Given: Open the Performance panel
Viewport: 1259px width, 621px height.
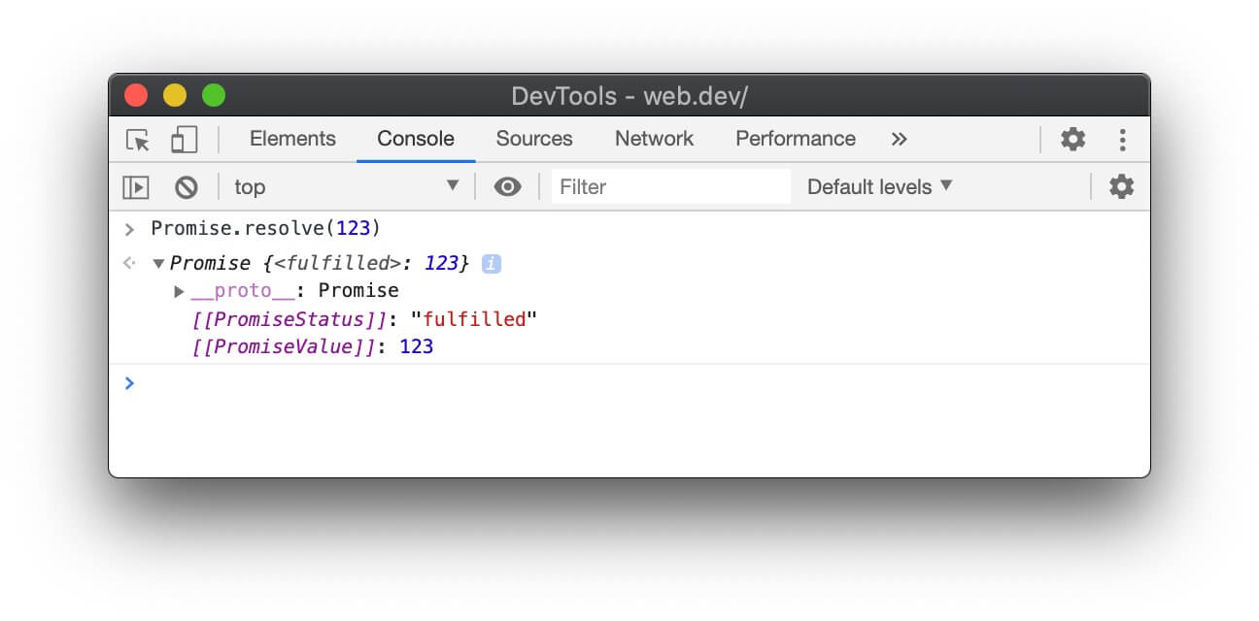Looking at the screenshot, I should click(795, 139).
